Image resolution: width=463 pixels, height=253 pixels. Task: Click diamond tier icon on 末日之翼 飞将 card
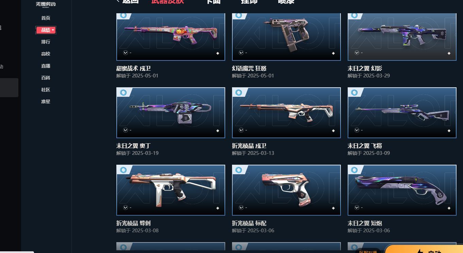tap(449, 131)
